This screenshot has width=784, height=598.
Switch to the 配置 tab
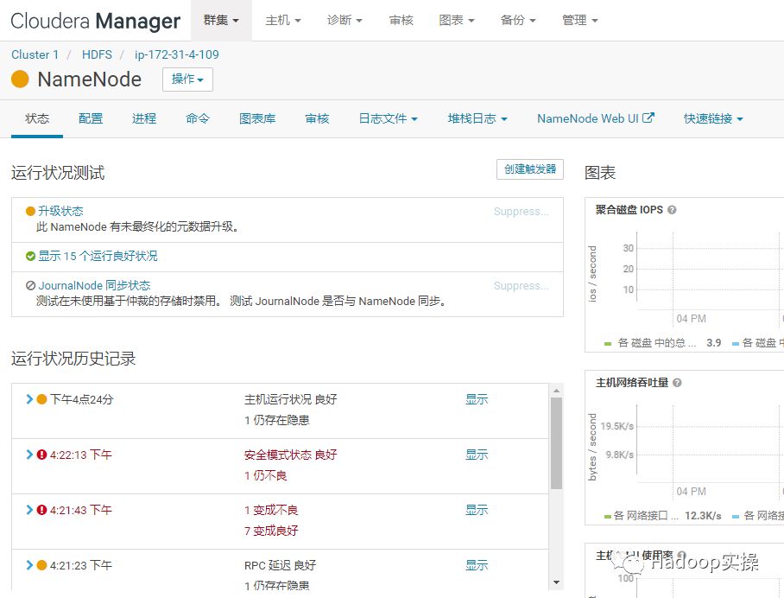tap(90, 118)
